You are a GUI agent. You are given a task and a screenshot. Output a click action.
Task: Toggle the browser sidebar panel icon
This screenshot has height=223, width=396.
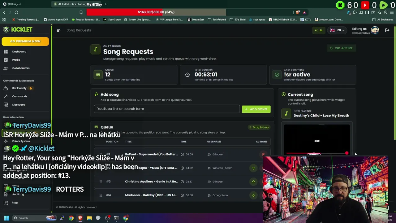367,12
